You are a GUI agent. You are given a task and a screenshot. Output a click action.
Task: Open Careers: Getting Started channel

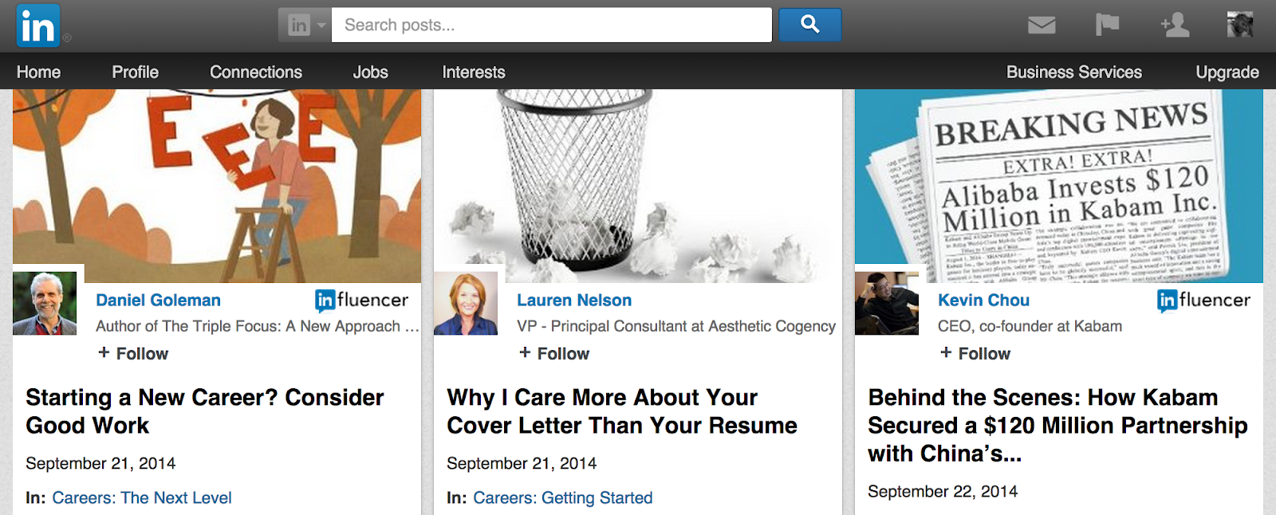click(x=562, y=498)
